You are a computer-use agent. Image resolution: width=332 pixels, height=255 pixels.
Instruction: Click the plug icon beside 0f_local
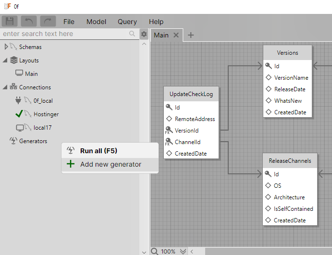(18, 100)
